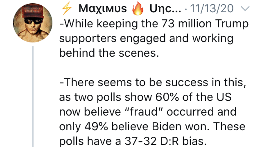Click the quoted word "fraud"
The image size is (262, 147).
coord(144,111)
